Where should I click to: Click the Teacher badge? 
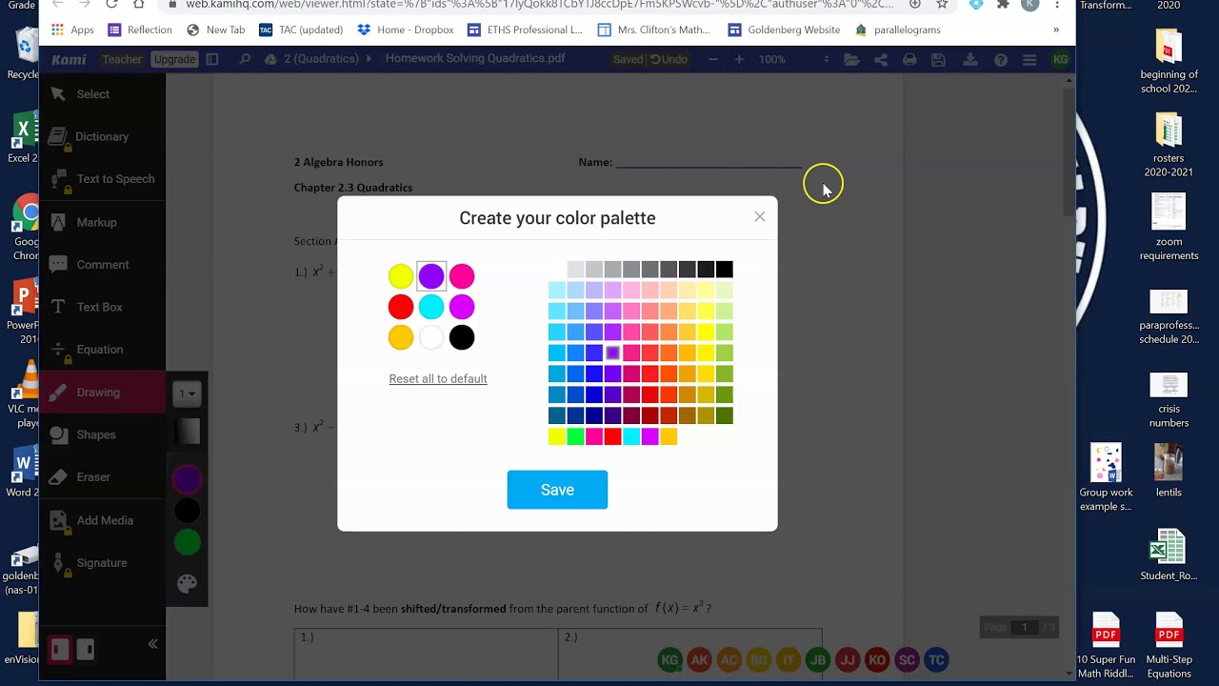122,59
